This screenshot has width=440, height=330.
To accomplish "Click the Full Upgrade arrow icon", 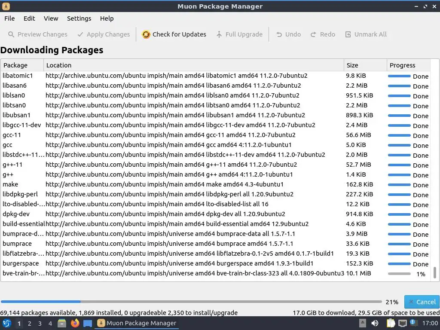I will [219, 34].
